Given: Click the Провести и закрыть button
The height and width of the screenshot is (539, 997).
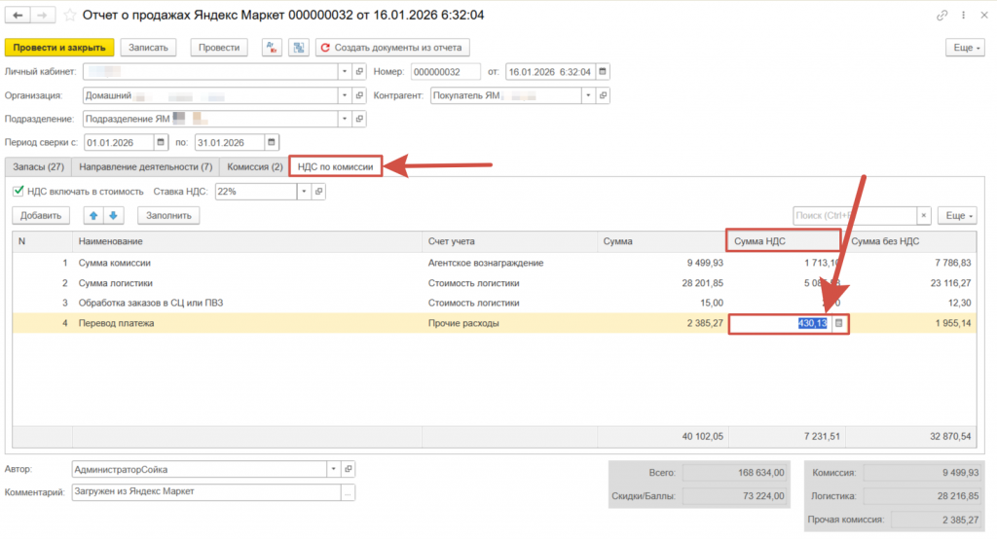Looking at the screenshot, I should pyautogui.click(x=60, y=48).
